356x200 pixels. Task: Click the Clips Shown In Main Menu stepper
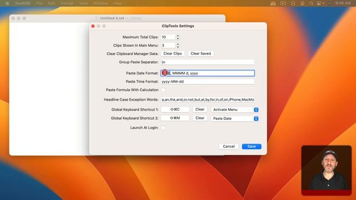click(x=178, y=46)
